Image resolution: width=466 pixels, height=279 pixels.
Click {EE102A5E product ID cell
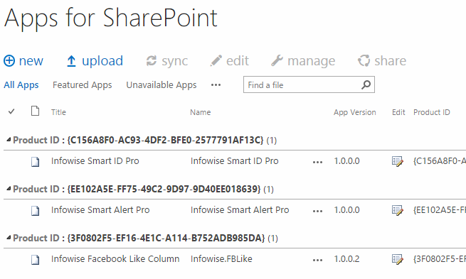point(440,210)
